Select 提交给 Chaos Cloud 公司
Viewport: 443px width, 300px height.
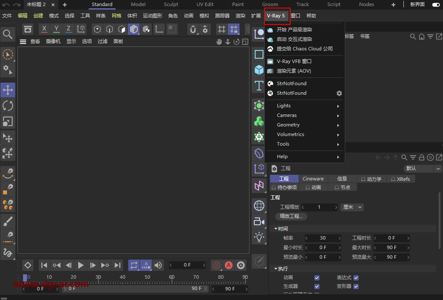(x=305, y=49)
